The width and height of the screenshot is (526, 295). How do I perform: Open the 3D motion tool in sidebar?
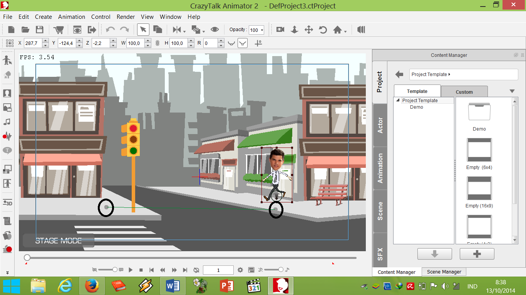(x=7, y=202)
